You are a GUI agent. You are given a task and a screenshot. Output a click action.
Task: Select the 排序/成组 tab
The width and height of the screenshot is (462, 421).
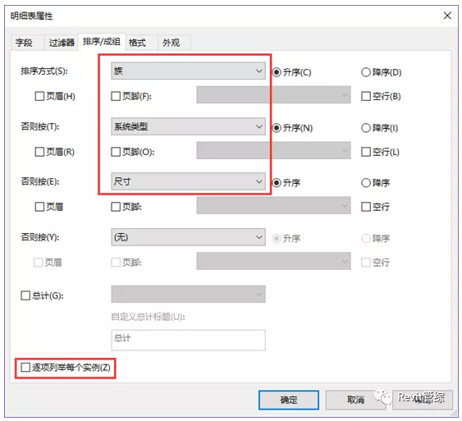tap(102, 42)
